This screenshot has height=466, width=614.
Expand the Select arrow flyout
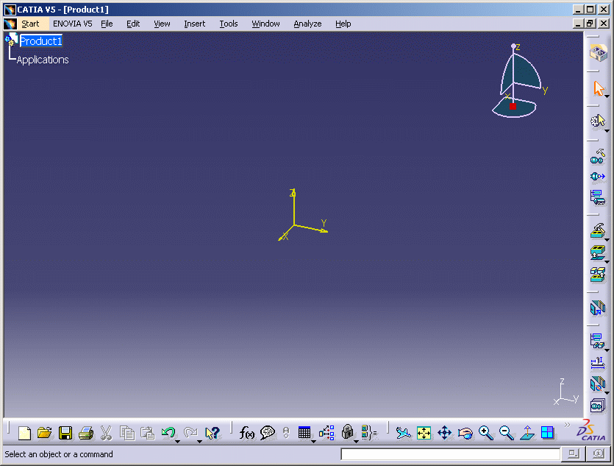tap(607, 96)
